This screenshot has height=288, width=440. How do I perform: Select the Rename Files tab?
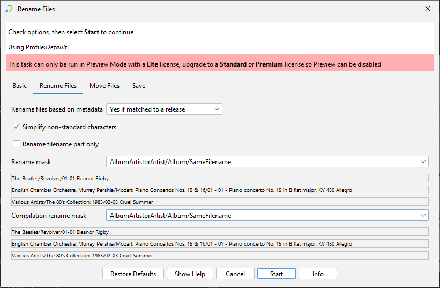(58, 86)
